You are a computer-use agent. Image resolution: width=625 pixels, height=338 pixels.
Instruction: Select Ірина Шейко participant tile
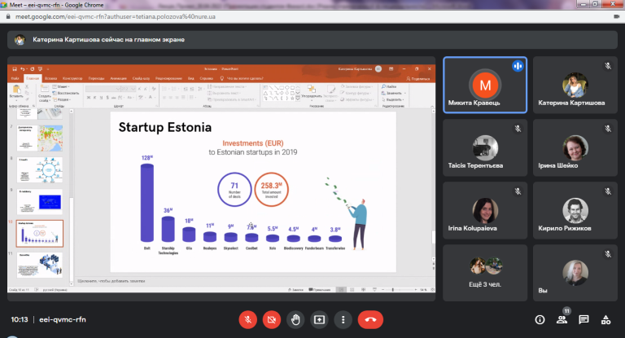[575, 147]
